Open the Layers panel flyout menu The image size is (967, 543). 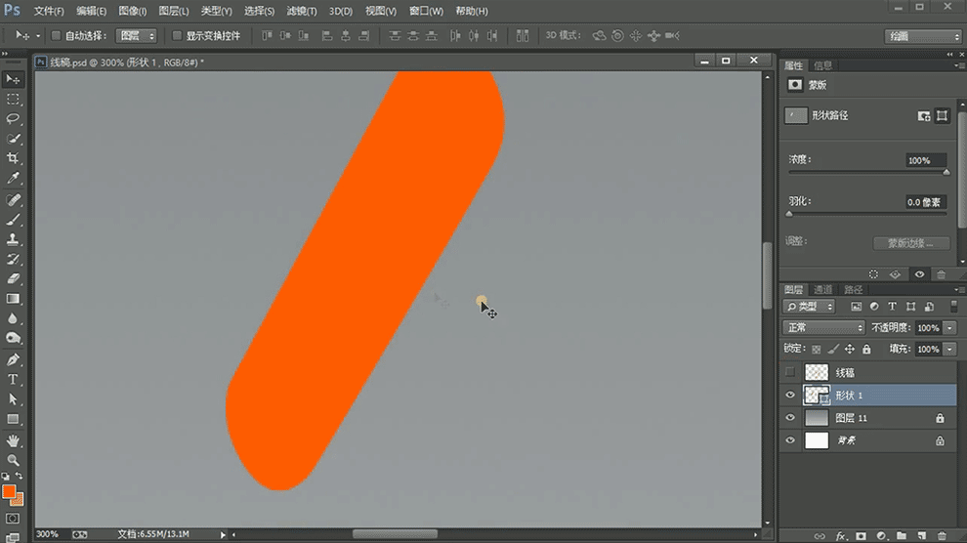958,290
